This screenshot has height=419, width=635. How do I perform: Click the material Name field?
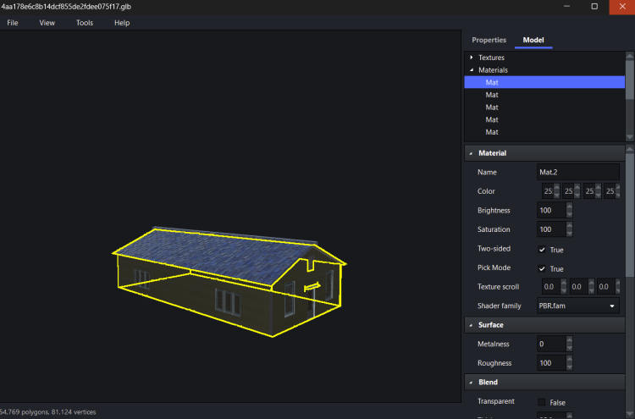pyautogui.click(x=578, y=172)
